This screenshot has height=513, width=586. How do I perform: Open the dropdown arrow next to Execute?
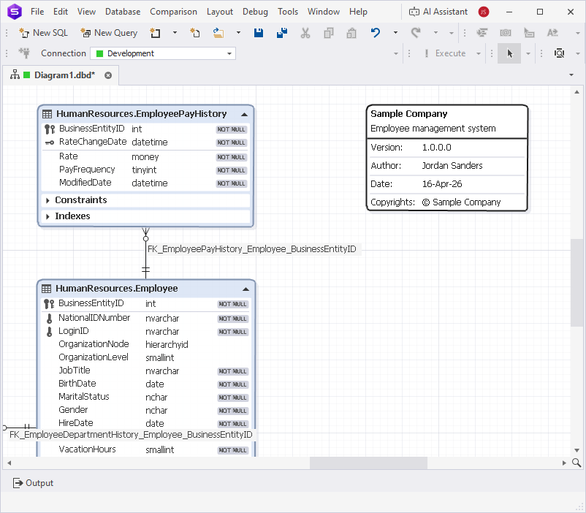(x=479, y=53)
